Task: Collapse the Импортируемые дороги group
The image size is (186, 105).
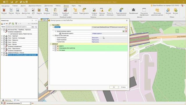Action: tap(56, 31)
